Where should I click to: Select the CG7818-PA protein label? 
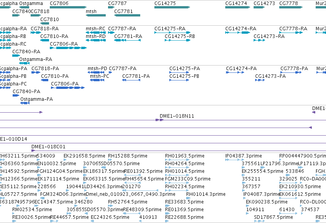coord(45,69)
